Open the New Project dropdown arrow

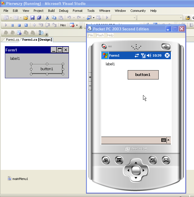[11, 18]
